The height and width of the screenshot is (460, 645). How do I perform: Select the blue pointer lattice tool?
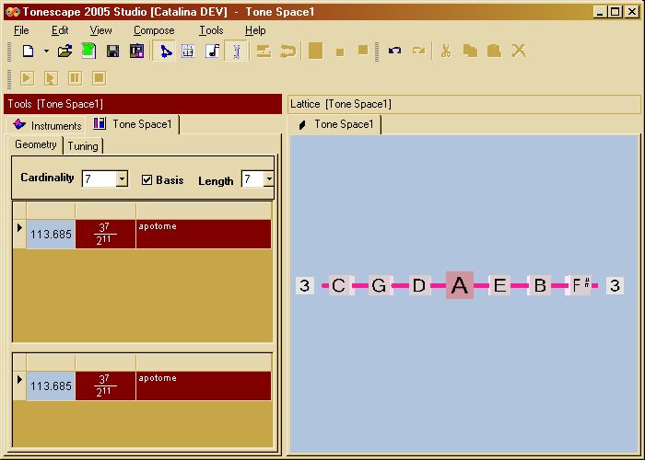click(165, 52)
